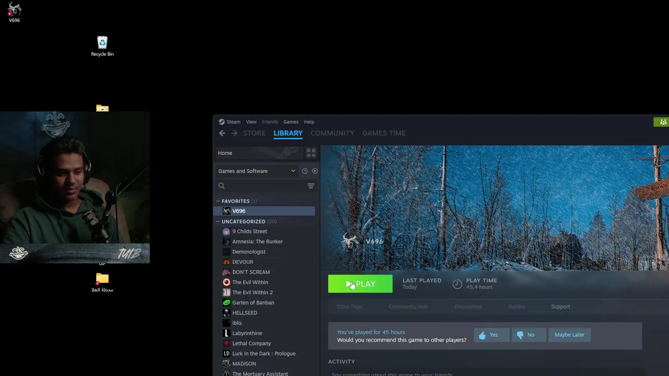Switch to collections grid view icon
Image resolution: width=669 pixels, height=376 pixels.
point(311,153)
